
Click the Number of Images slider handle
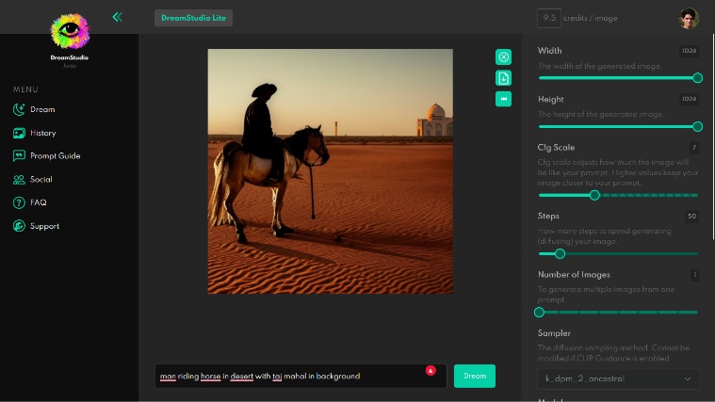pyautogui.click(x=540, y=313)
